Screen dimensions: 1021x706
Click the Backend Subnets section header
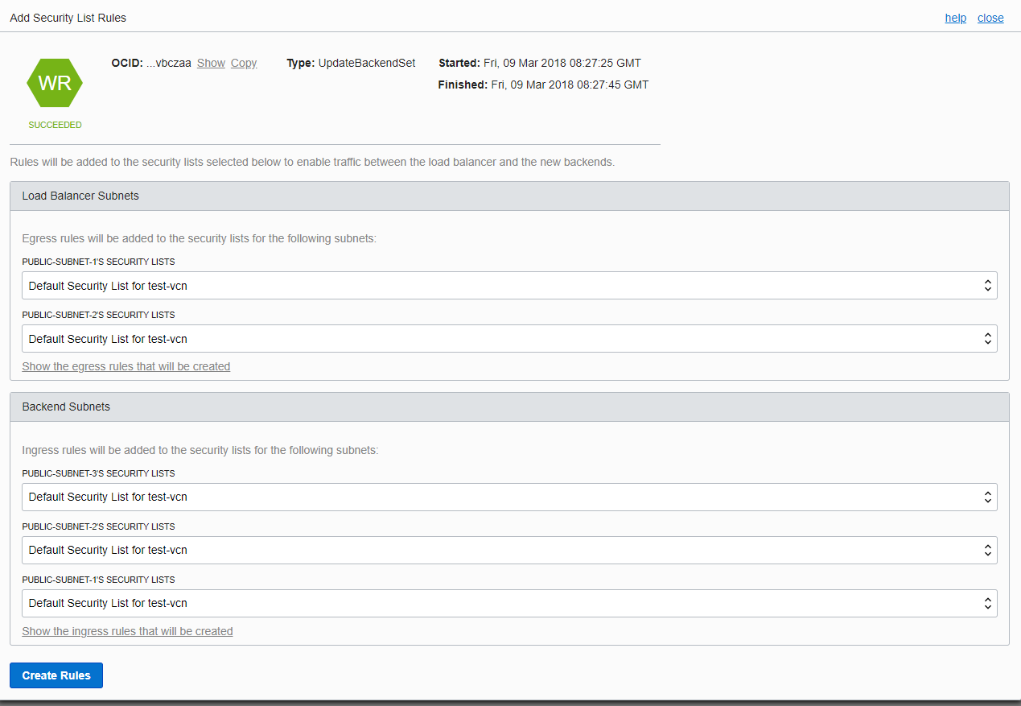[509, 407]
